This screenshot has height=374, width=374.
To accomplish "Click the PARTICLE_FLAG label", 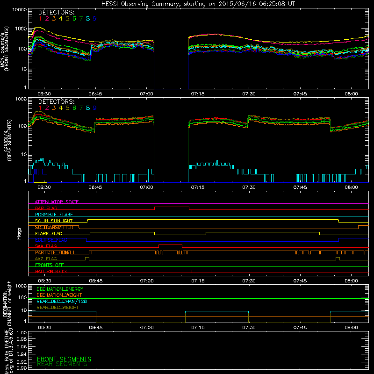I will 52,252.
